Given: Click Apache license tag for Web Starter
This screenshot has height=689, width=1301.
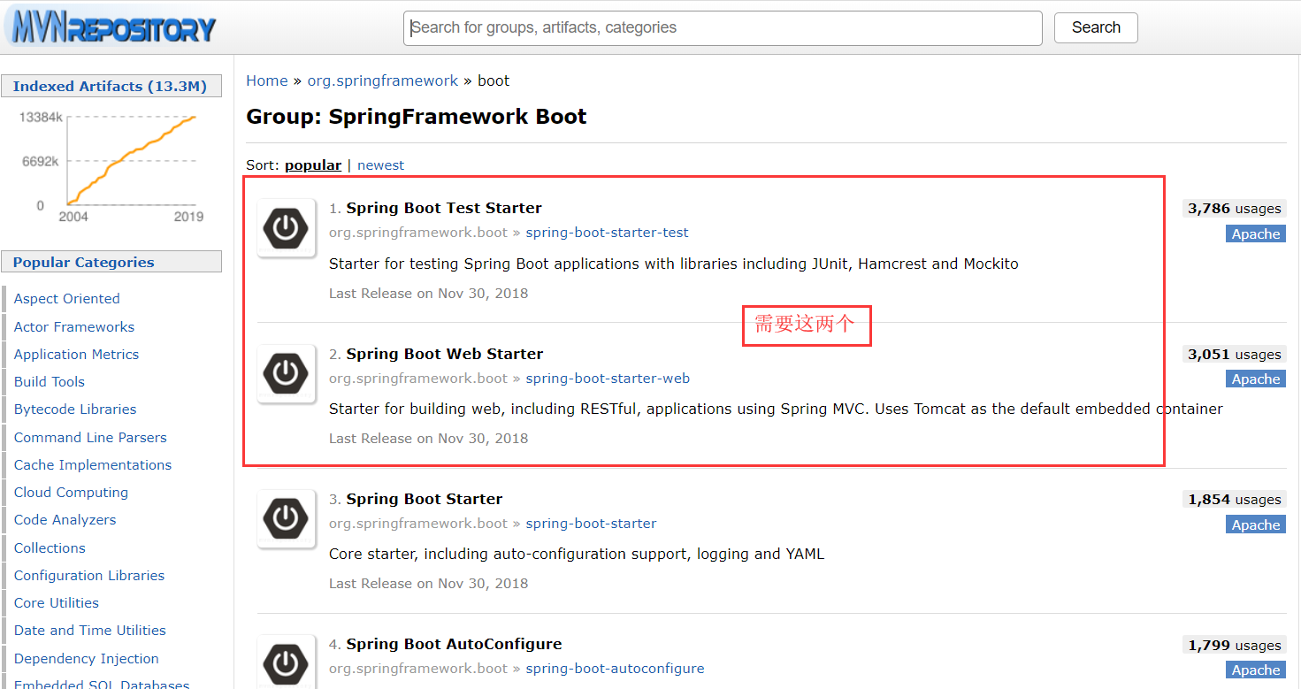Looking at the screenshot, I should coord(1256,379).
